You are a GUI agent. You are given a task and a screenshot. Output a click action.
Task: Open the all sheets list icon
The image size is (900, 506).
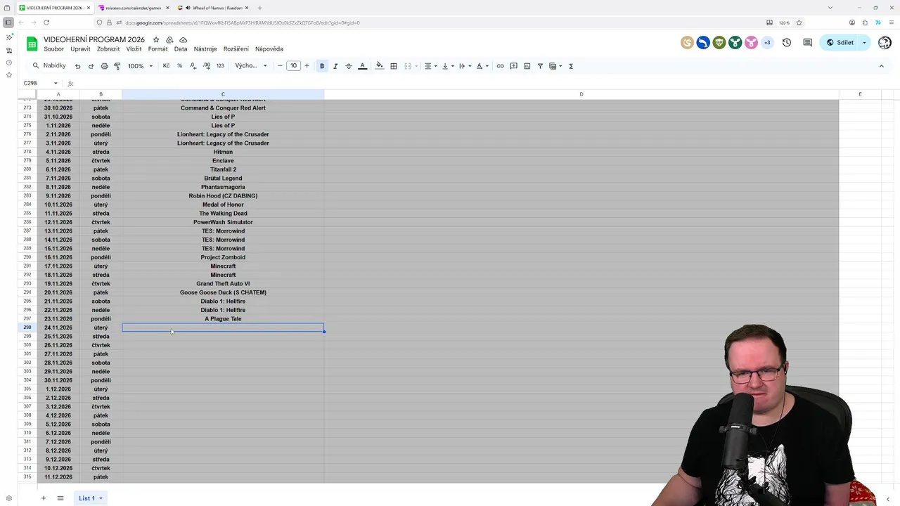[x=60, y=498]
